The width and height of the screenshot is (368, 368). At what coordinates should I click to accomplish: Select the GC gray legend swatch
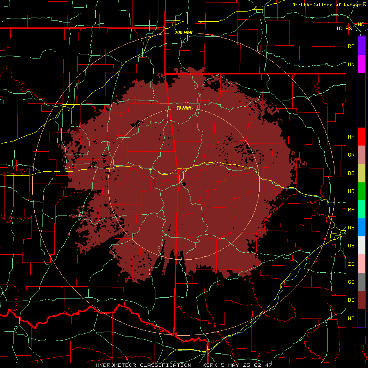(361, 282)
